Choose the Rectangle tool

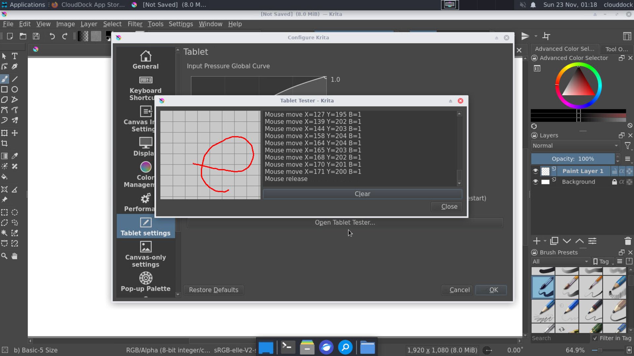(4, 89)
